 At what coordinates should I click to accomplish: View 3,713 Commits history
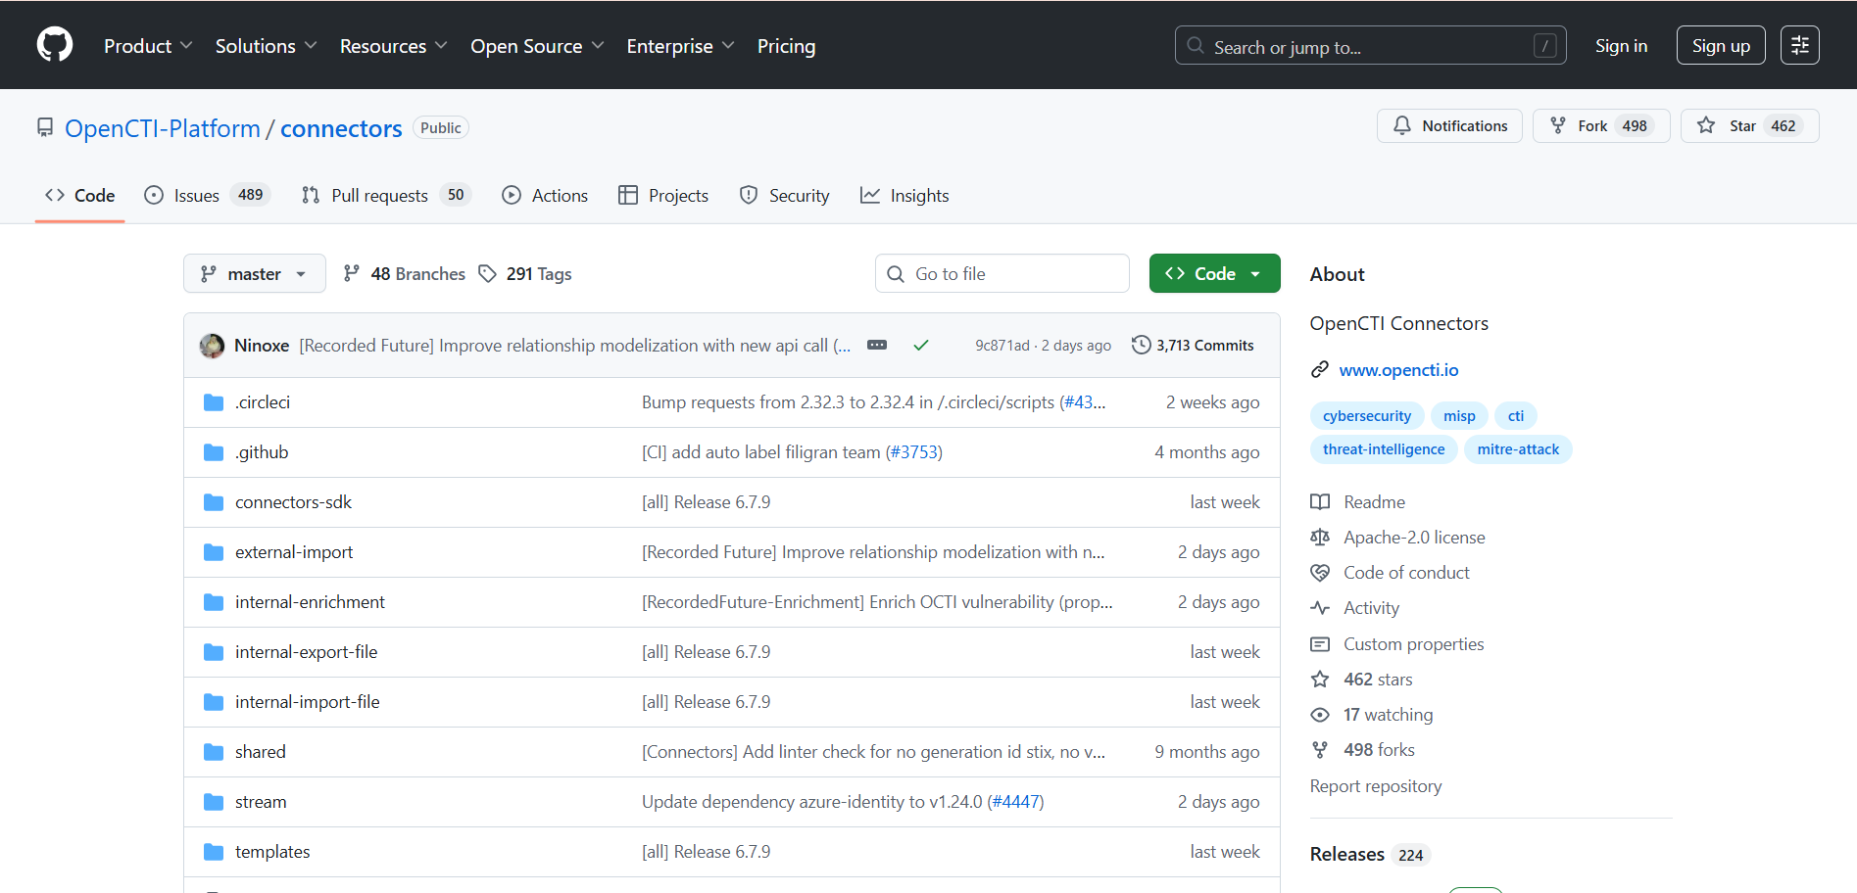click(1194, 345)
